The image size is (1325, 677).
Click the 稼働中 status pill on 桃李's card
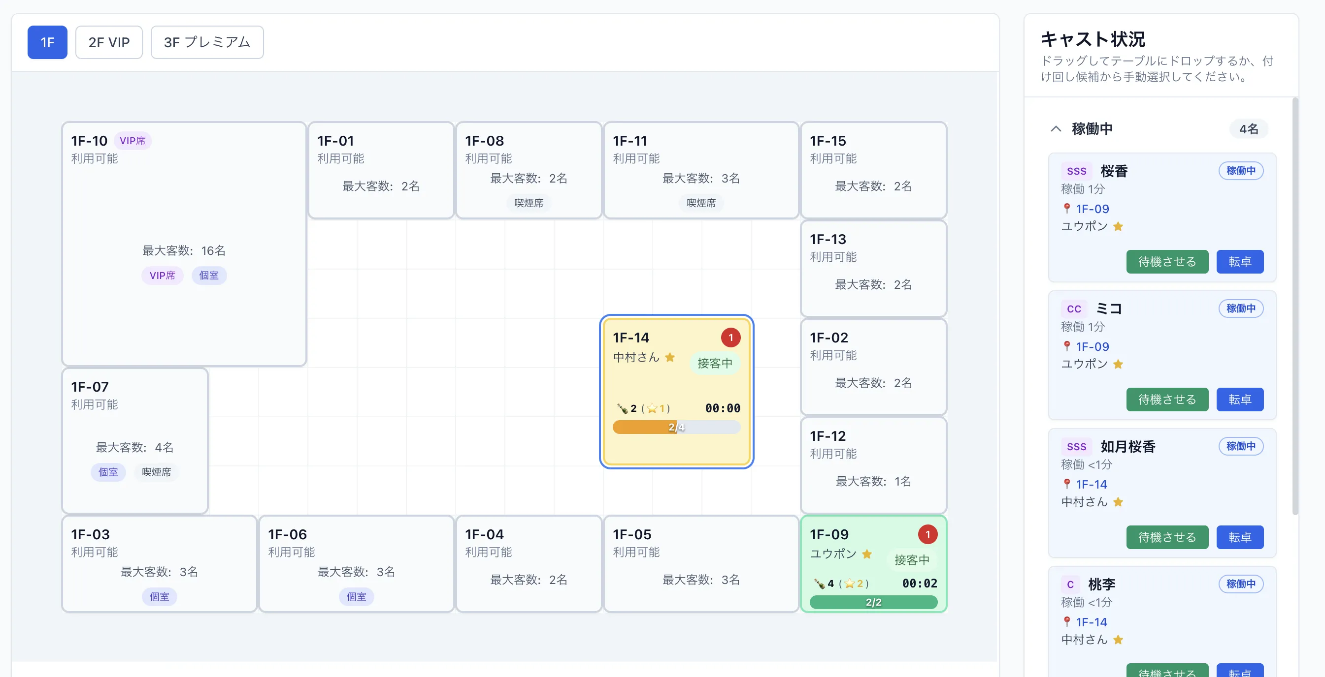(x=1240, y=584)
